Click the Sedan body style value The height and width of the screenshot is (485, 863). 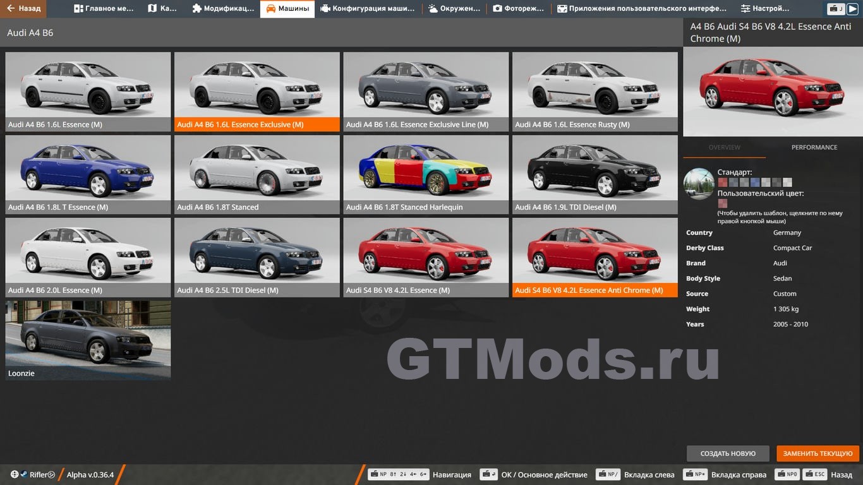(783, 278)
